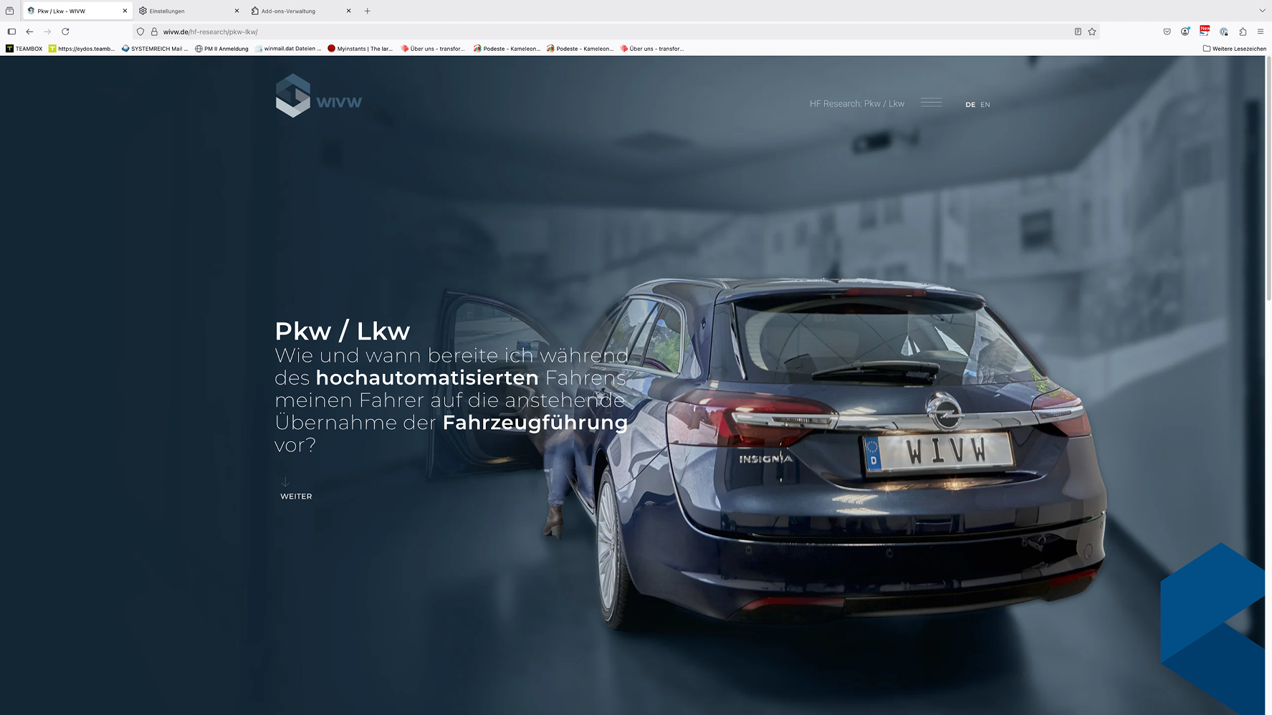Open the https://eydos.teamb... bookmark

82,49
